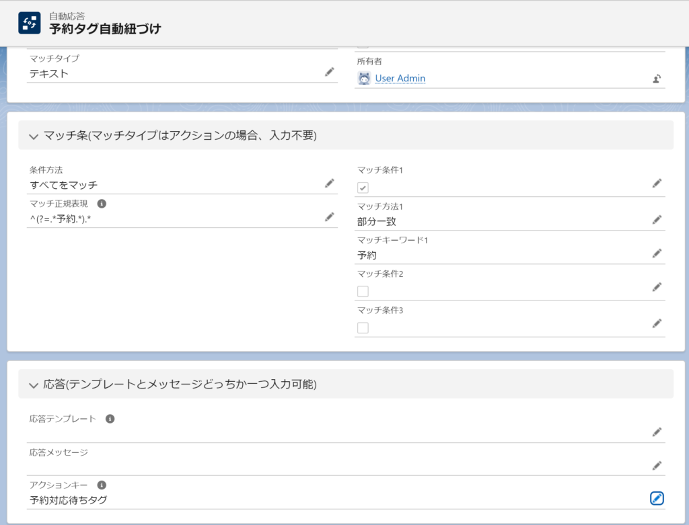Check the マッチ条件2 checkbox
This screenshot has height=525, width=689.
coord(363,291)
